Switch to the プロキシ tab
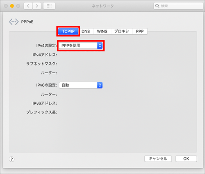 pyautogui.click(x=122, y=31)
